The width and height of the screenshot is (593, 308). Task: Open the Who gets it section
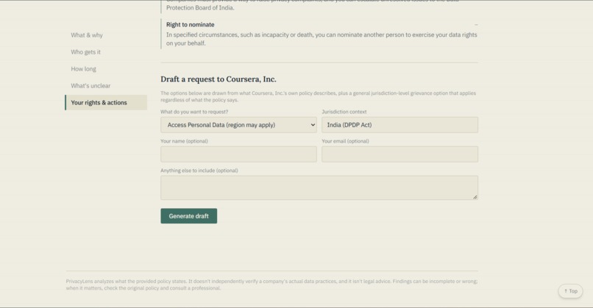pyautogui.click(x=86, y=52)
